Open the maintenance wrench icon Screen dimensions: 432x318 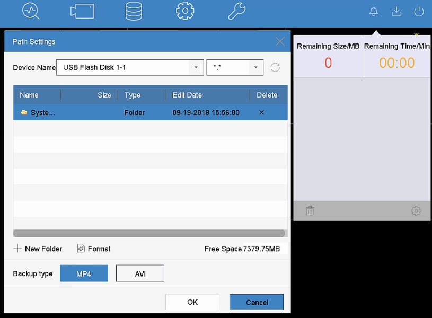tap(236, 11)
